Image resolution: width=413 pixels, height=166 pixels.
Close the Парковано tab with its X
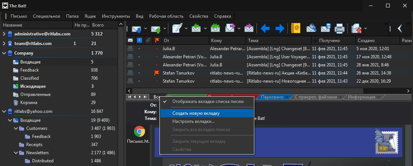click(287, 97)
